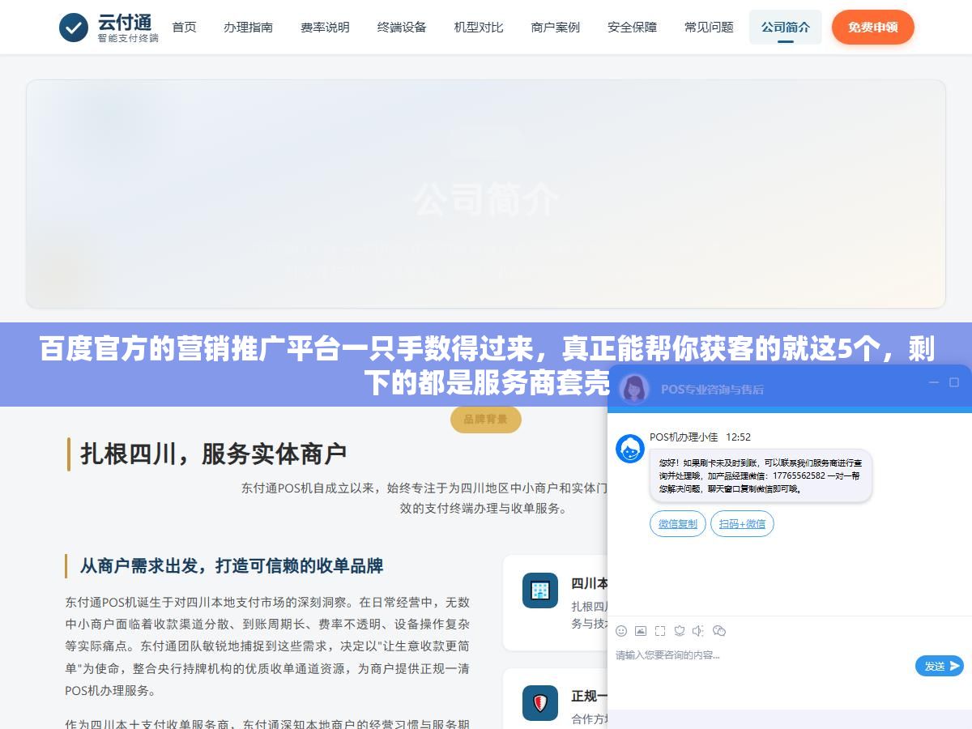Click the POS机办理小佳 support avatar

click(x=630, y=449)
